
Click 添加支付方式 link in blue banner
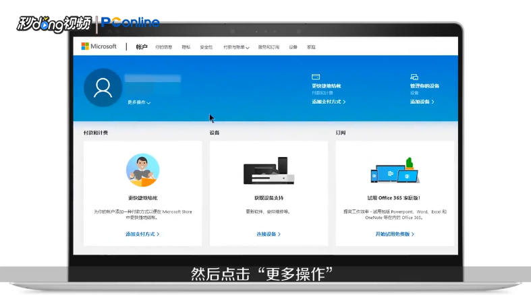pos(329,102)
